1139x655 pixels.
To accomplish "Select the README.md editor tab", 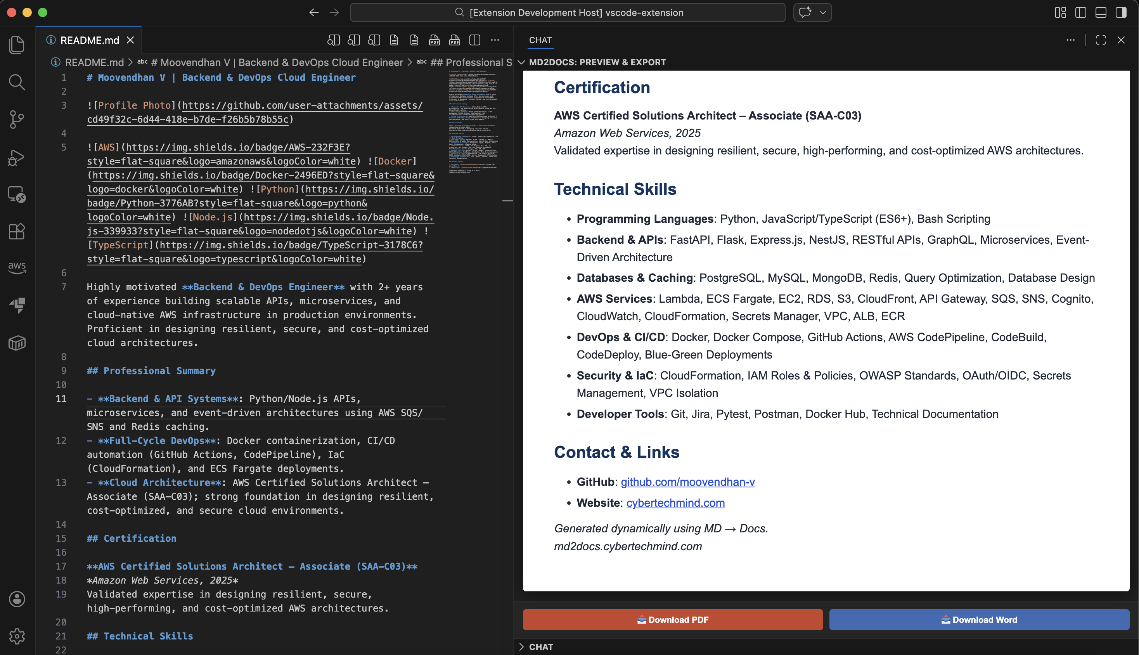I will click(x=89, y=40).
